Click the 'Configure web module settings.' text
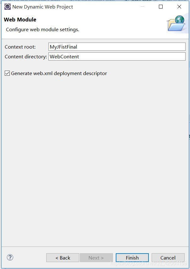This screenshot has width=190, height=269. coord(42,30)
